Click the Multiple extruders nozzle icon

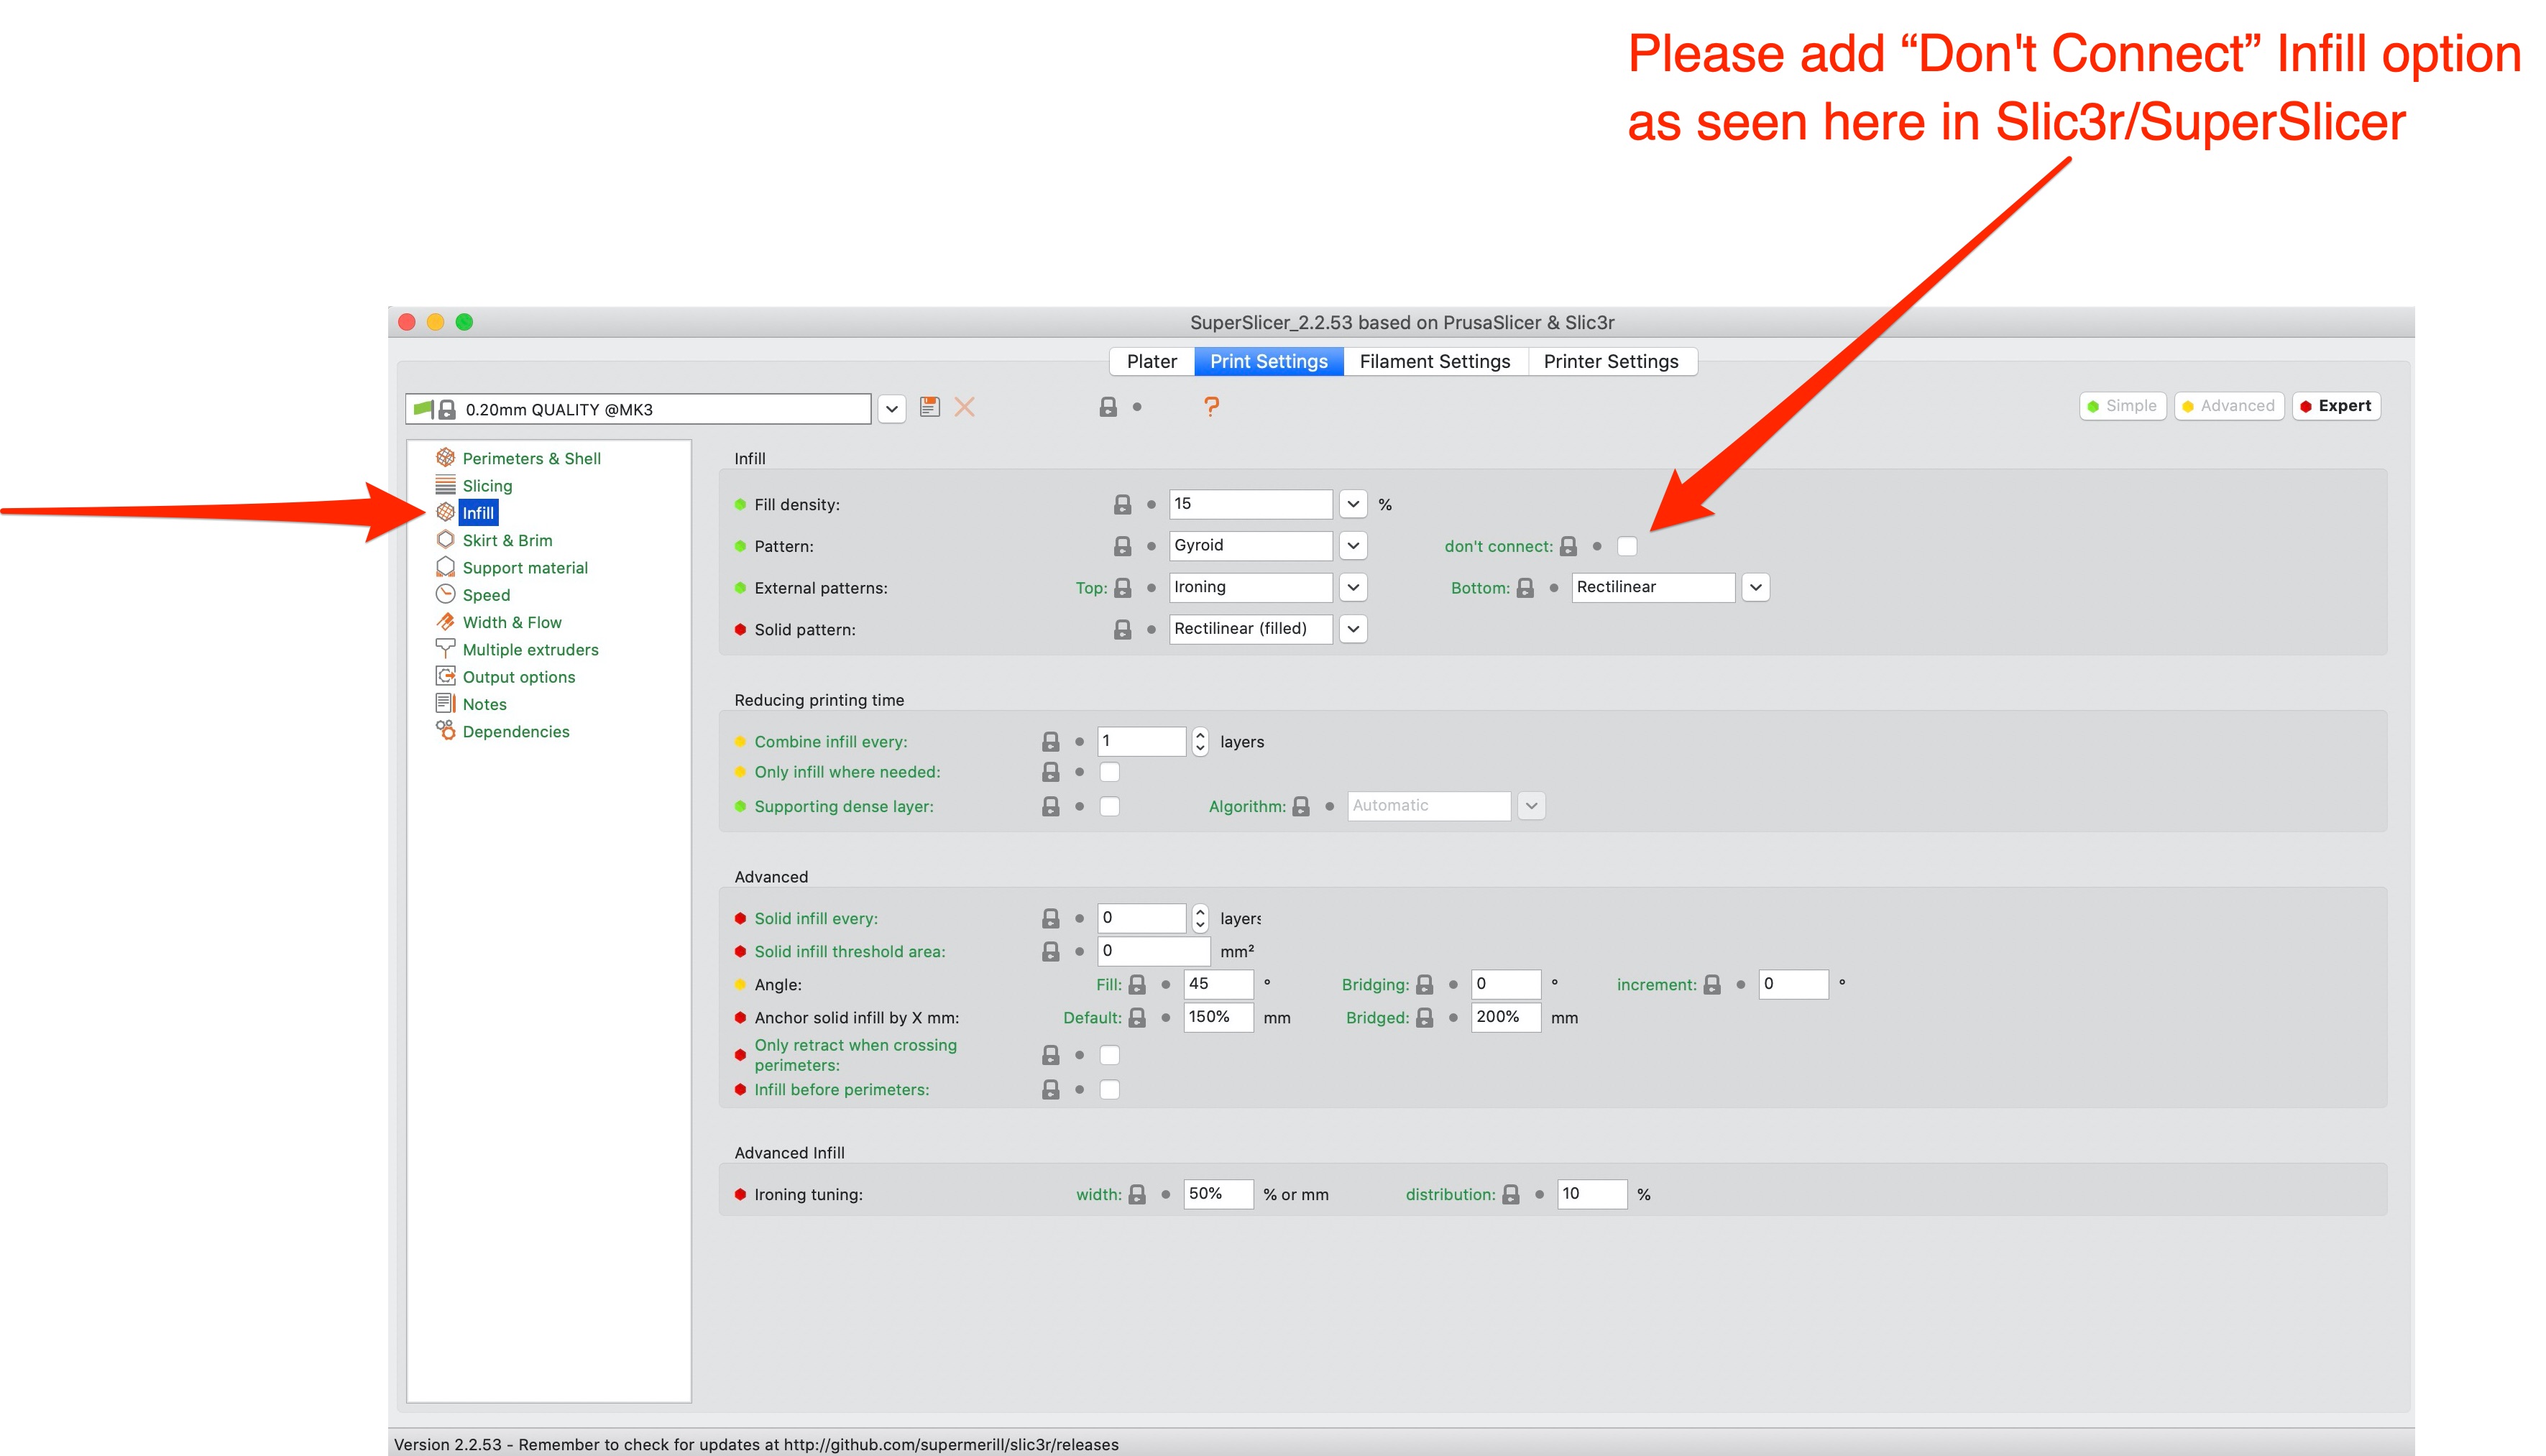pyautogui.click(x=447, y=649)
